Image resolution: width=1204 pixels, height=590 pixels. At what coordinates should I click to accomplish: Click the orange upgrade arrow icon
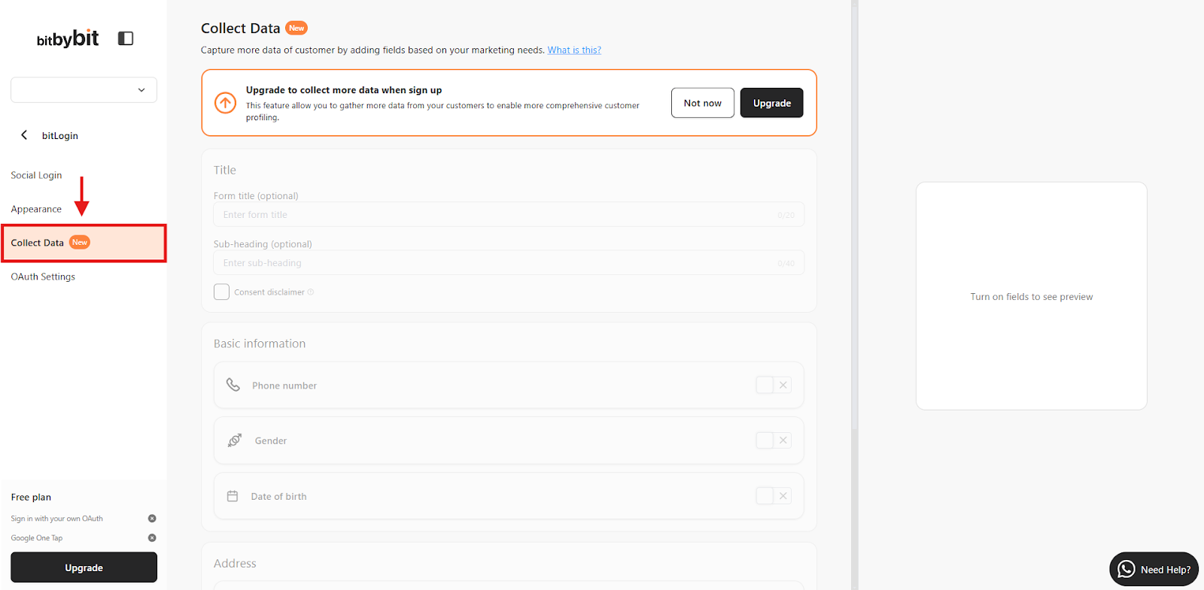pyautogui.click(x=226, y=103)
